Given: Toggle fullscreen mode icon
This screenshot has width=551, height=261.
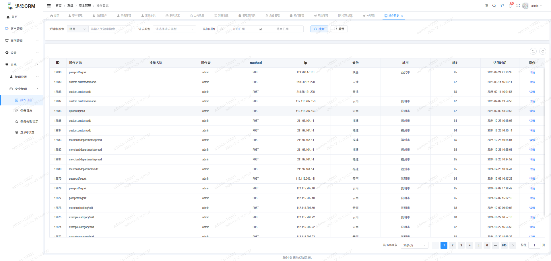Looking at the screenshot, I should click(518, 6).
